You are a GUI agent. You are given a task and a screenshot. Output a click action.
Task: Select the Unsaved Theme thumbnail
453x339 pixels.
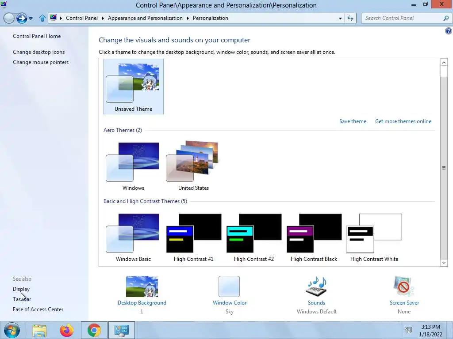coord(134,87)
